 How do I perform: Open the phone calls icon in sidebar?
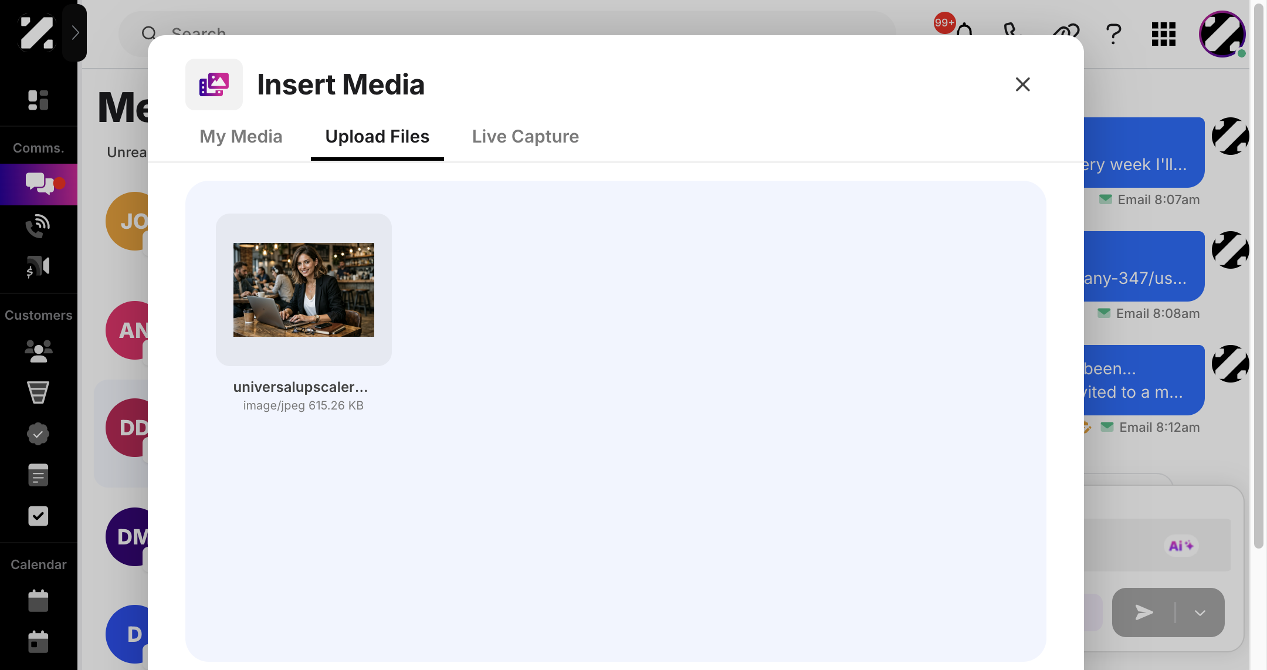(38, 226)
